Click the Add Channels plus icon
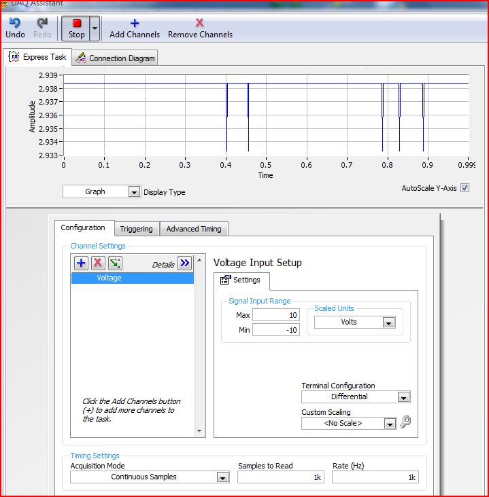The width and height of the screenshot is (489, 497). pos(135,23)
